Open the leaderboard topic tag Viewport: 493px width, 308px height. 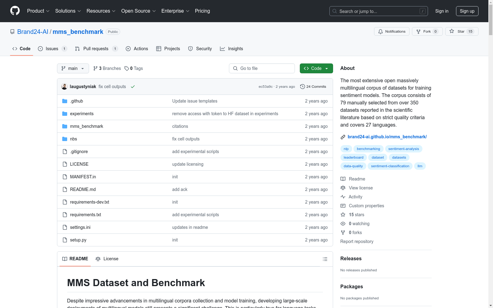[353, 157]
